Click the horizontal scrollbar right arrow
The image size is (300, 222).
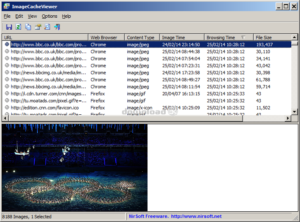tap(288, 119)
